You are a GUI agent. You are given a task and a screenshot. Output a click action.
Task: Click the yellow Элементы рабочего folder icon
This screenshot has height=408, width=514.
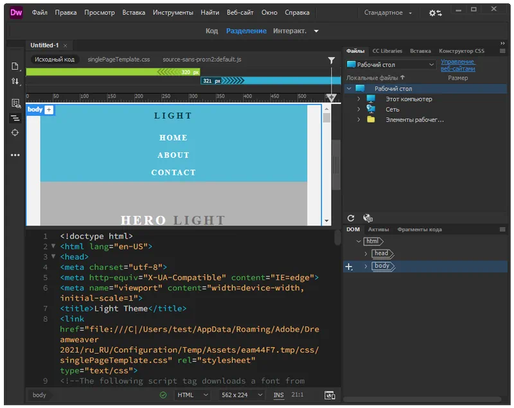[x=371, y=120]
